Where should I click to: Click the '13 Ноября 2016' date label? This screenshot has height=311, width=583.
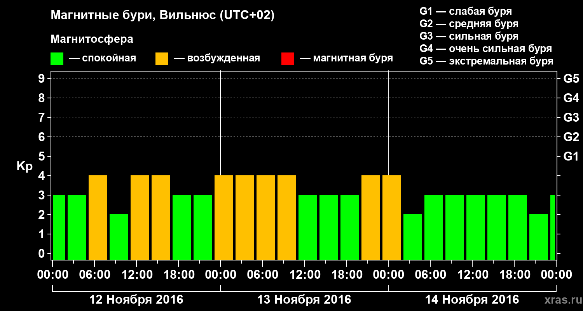pos(304,300)
